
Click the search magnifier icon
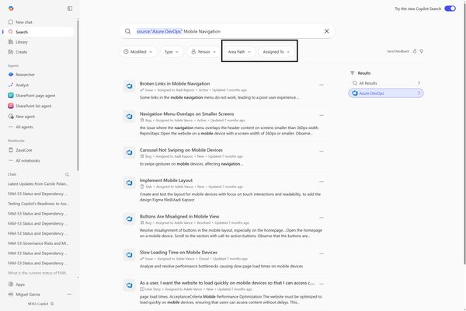(128, 31)
